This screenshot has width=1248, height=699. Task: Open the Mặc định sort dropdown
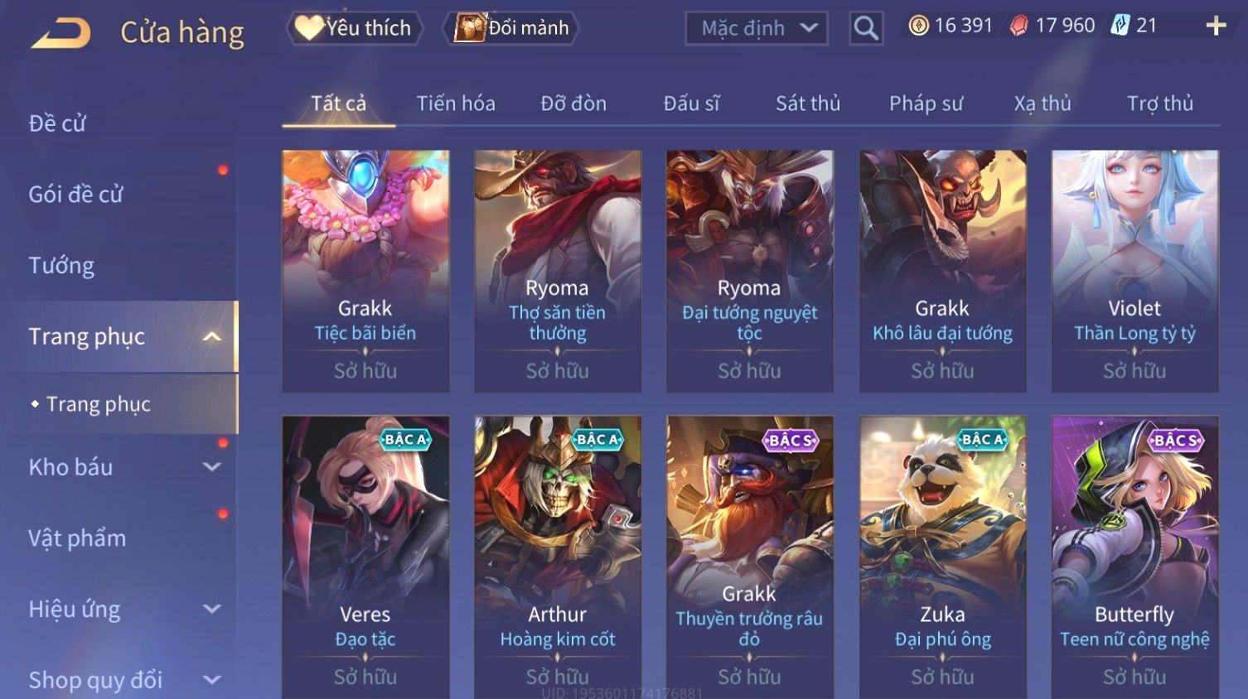coord(757,28)
